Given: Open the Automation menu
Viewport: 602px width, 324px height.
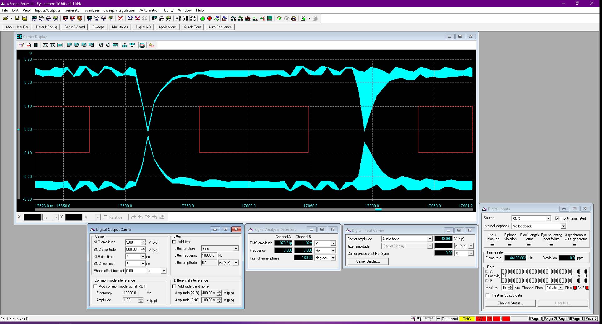Looking at the screenshot, I should tap(149, 10).
